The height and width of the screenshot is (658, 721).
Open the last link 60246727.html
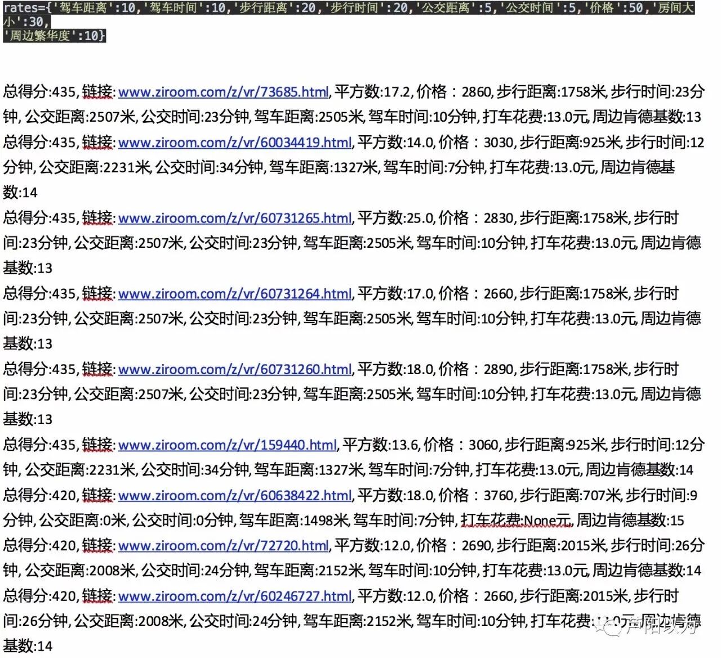point(235,596)
